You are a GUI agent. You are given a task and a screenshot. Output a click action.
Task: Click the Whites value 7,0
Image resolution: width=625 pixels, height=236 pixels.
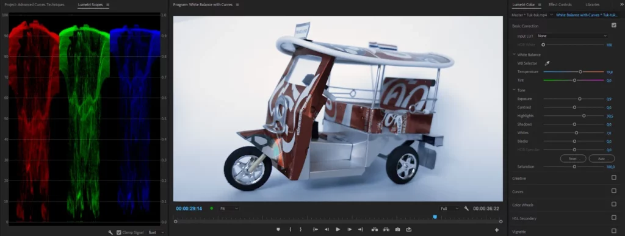[x=609, y=133]
